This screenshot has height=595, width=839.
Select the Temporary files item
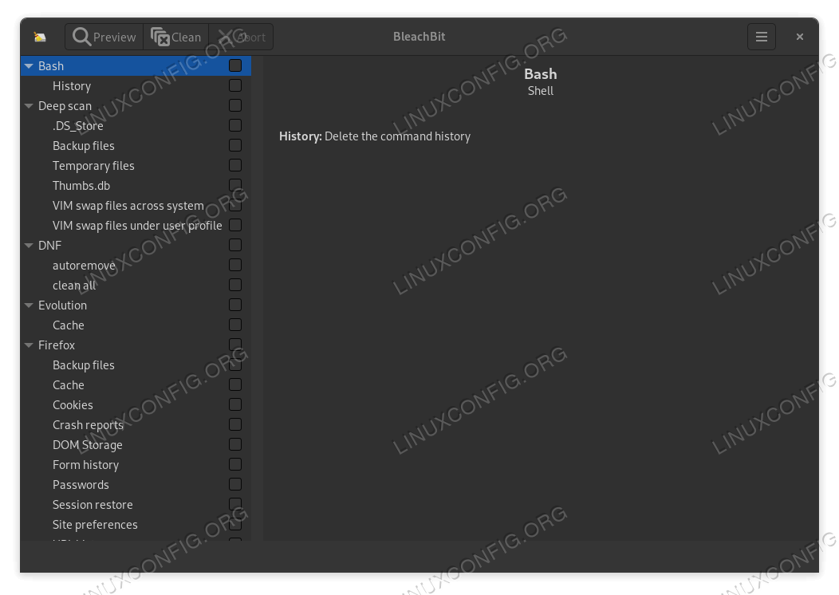pos(93,166)
